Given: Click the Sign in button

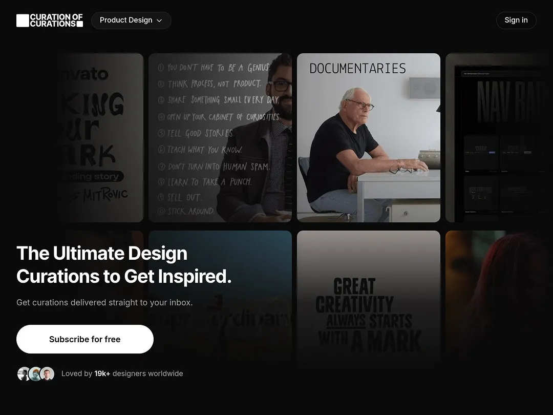Looking at the screenshot, I should pos(516,20).
